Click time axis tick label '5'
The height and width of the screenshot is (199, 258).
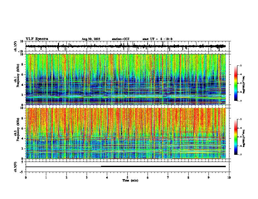[127, 178]
